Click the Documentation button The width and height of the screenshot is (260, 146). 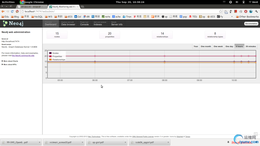pos(251,24)
